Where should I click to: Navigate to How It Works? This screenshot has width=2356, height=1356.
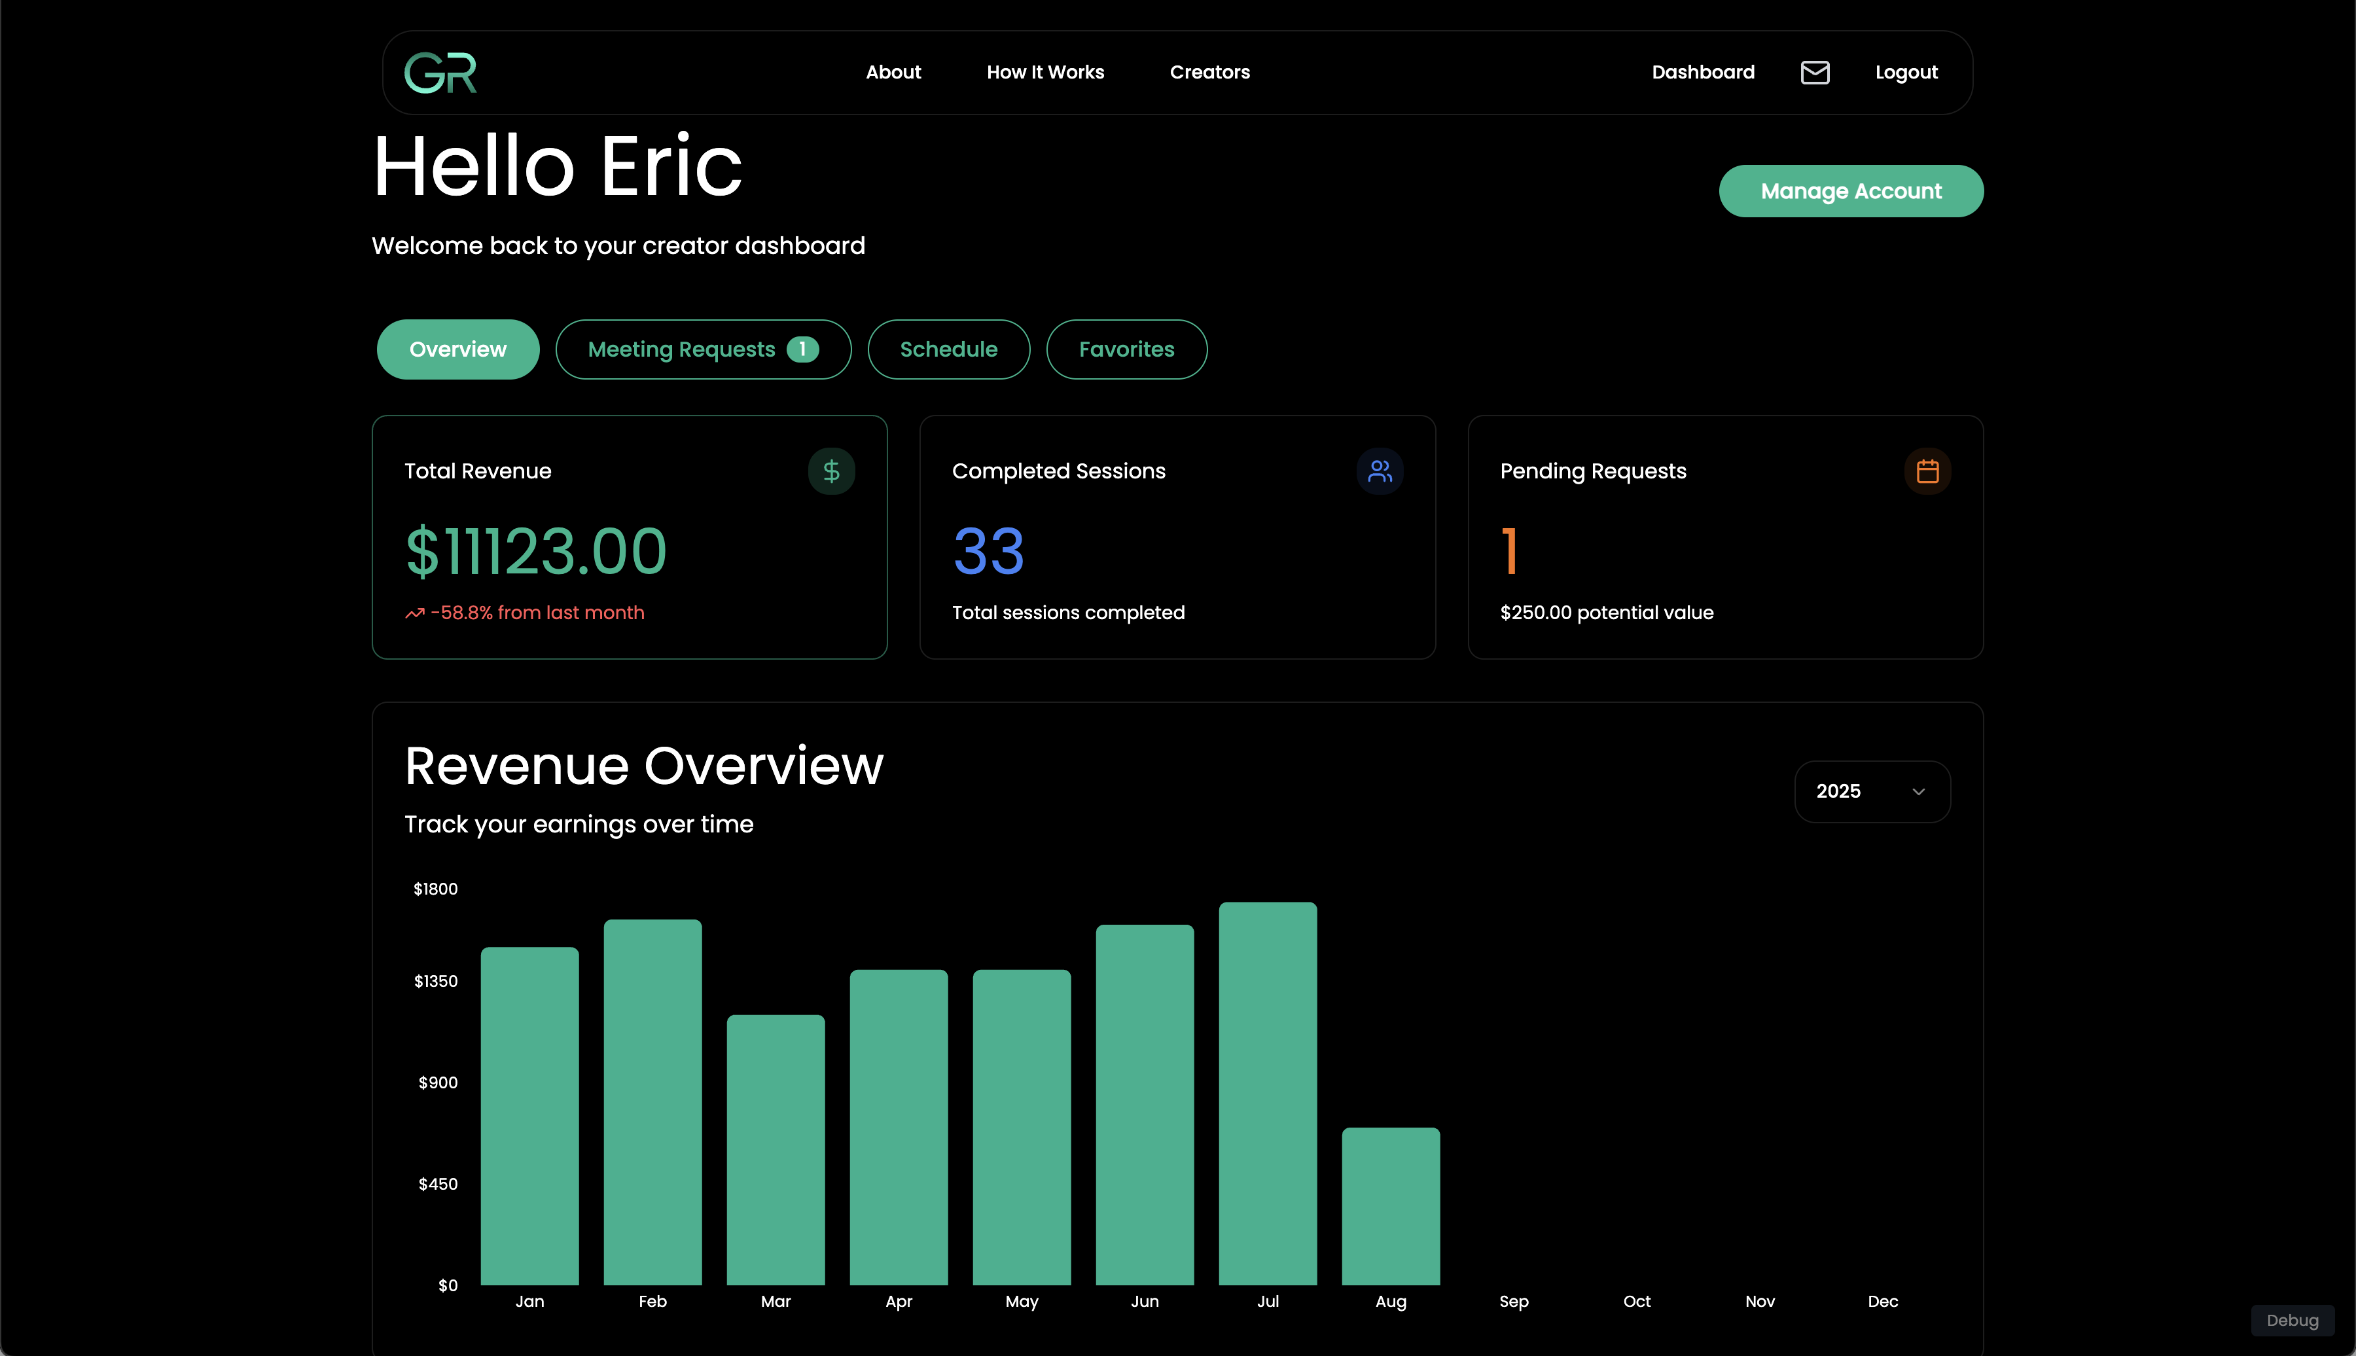point(1045,73)
